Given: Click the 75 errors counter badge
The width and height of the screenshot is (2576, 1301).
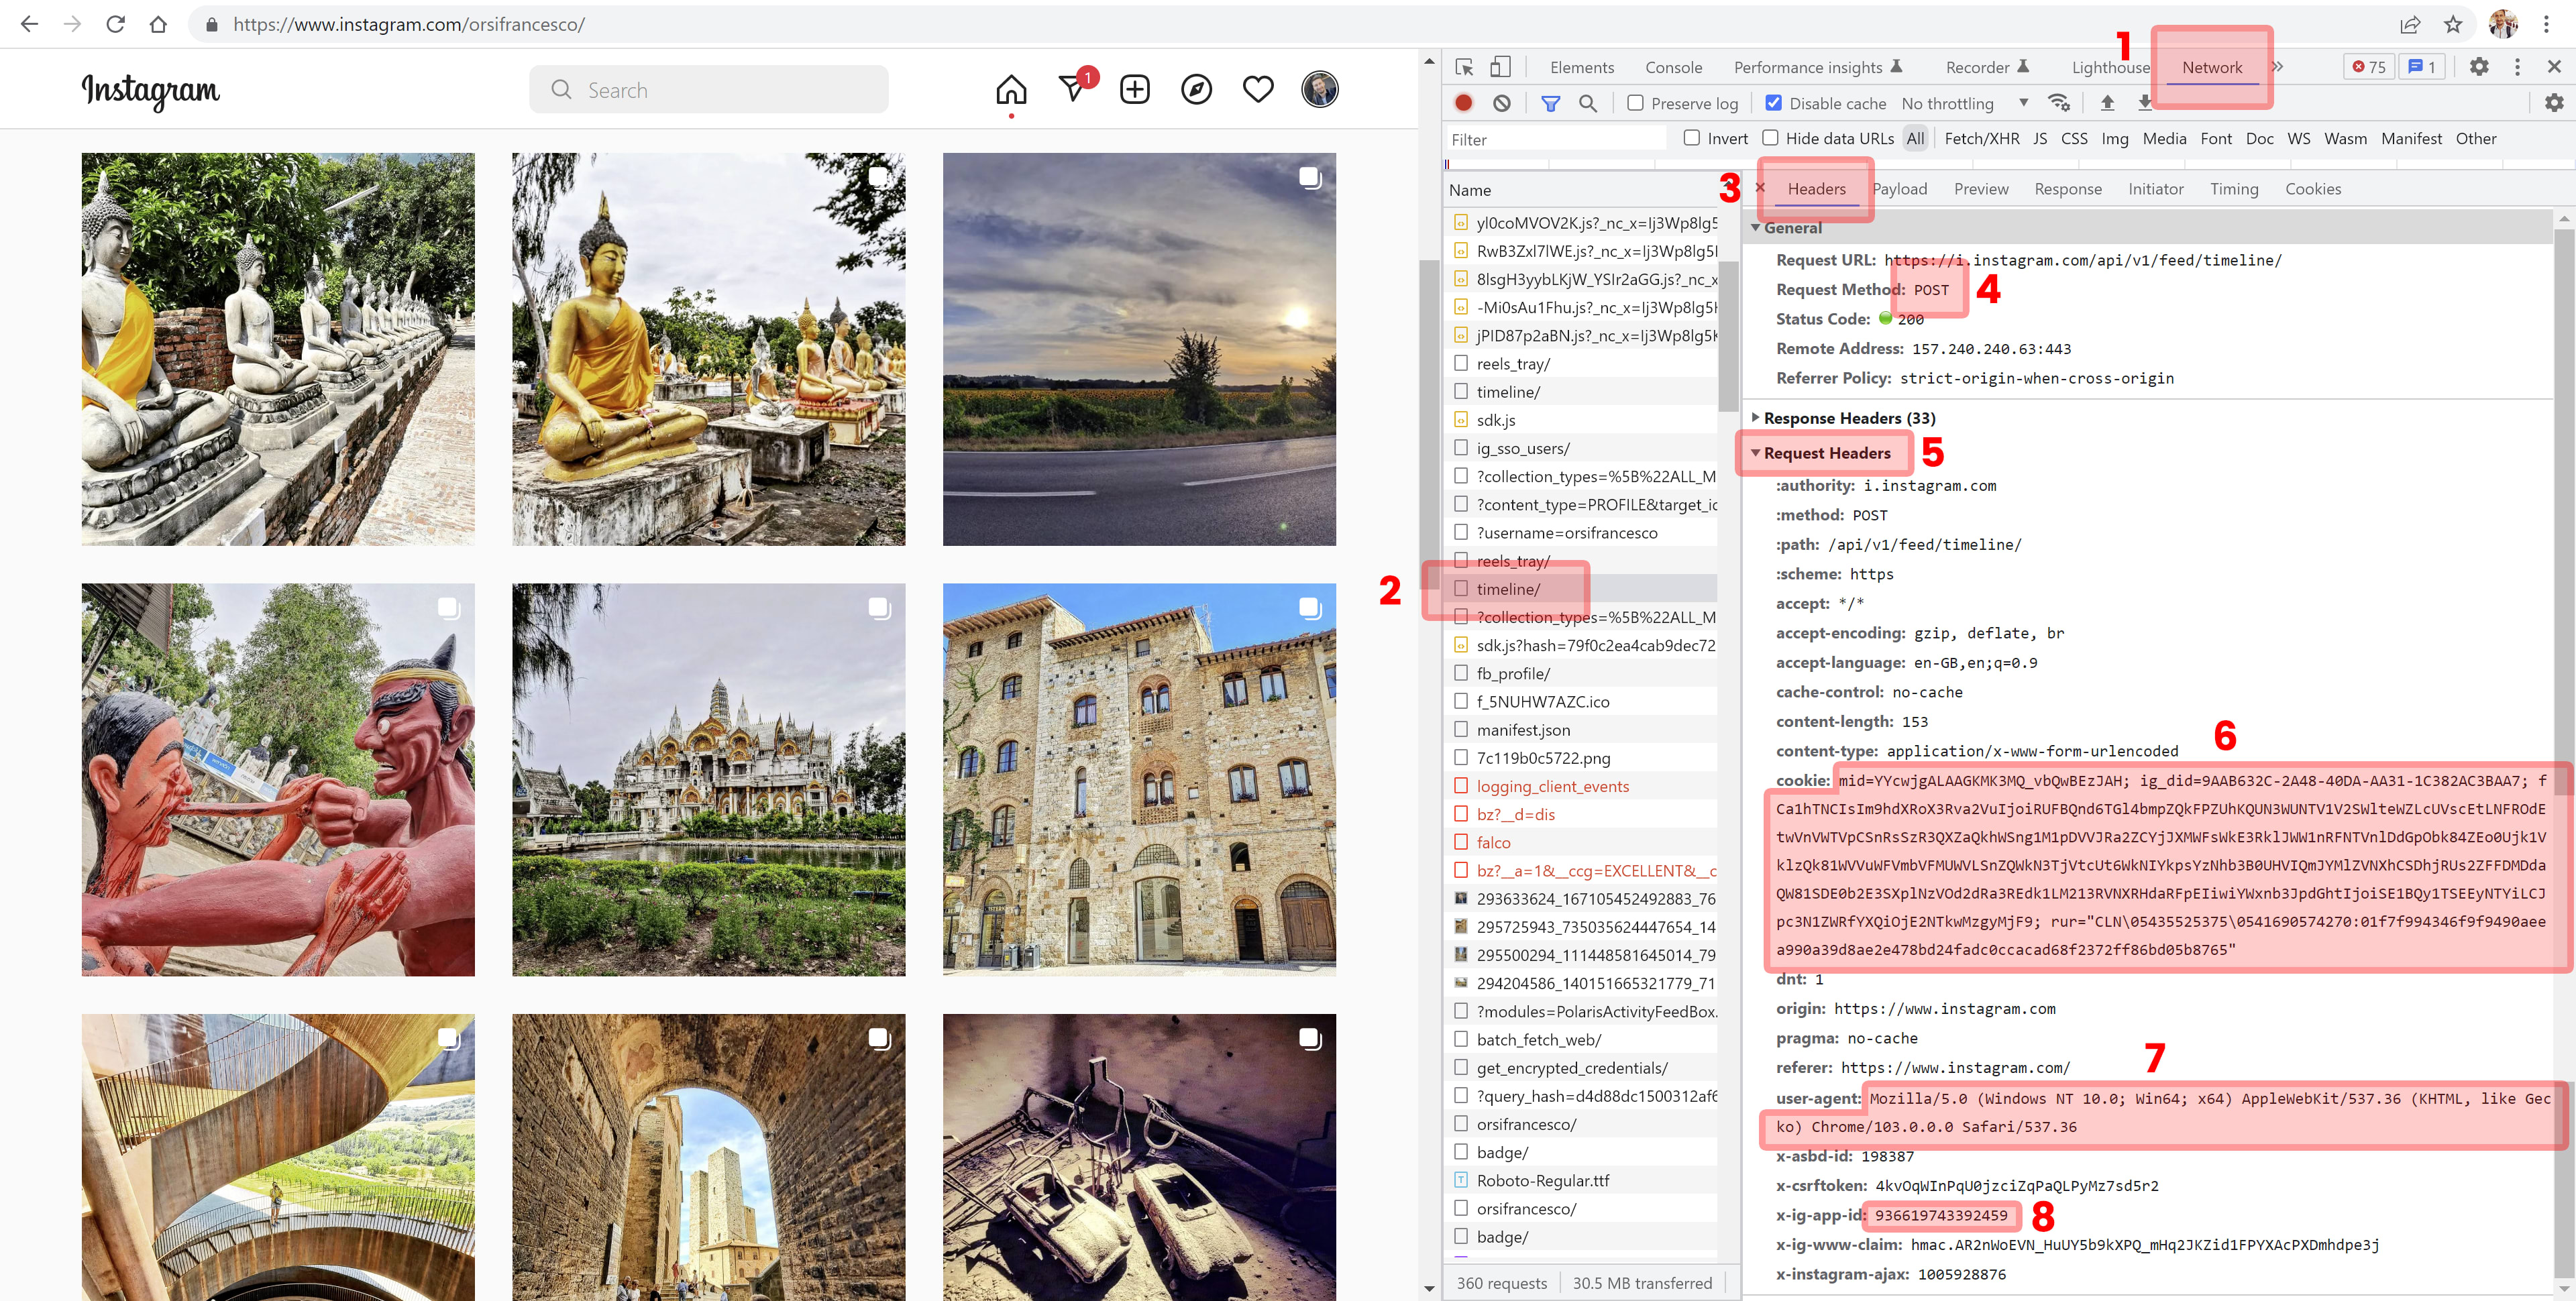Looking at the screenshot, I should [2368, 67].
